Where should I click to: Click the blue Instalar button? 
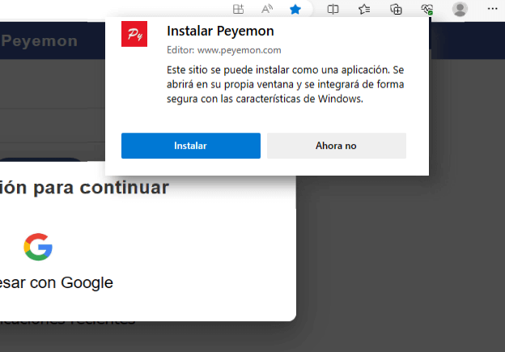[x=191, y=146]
